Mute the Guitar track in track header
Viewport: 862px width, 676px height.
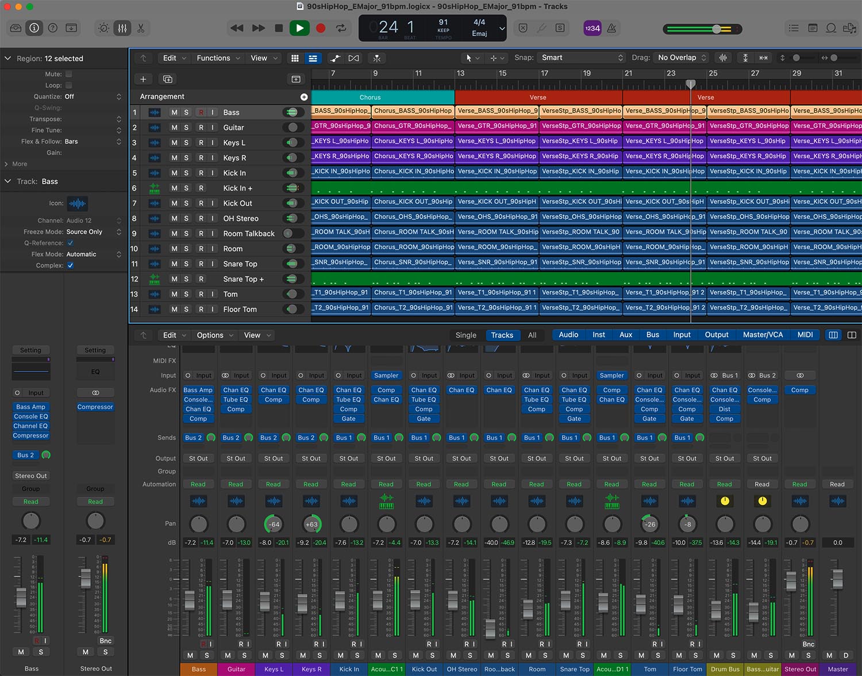[x=174, y=128]
